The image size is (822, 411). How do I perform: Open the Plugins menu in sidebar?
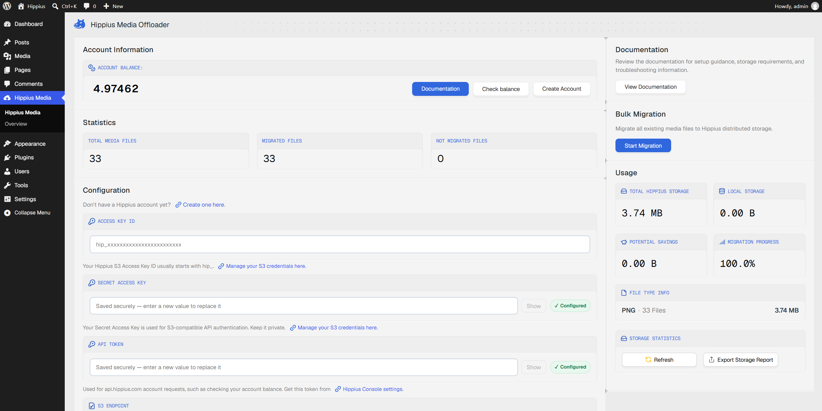click(32, 157)
